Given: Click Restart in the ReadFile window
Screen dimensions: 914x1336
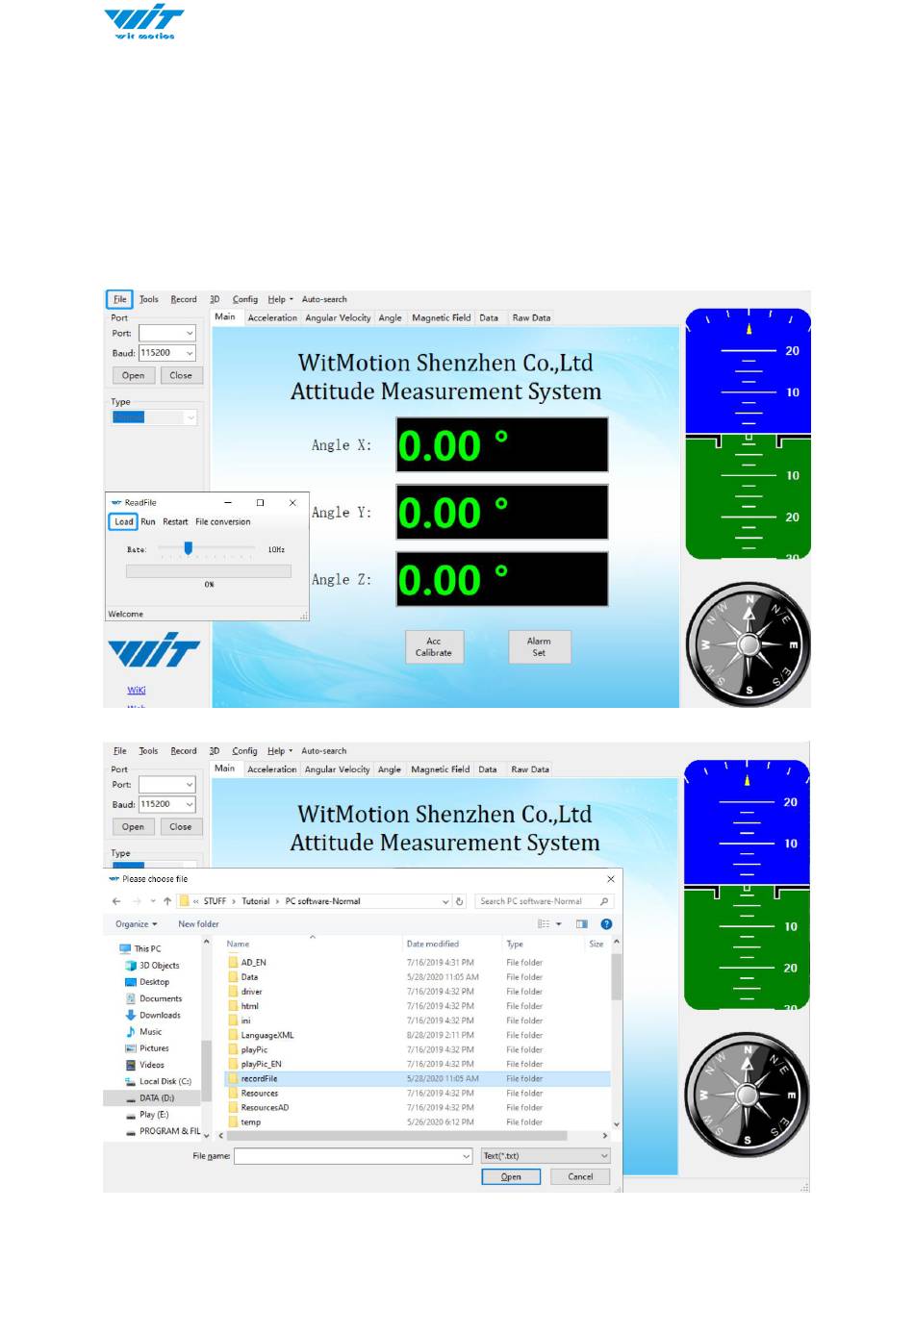Looking at the screenshot, I should 175,521.
